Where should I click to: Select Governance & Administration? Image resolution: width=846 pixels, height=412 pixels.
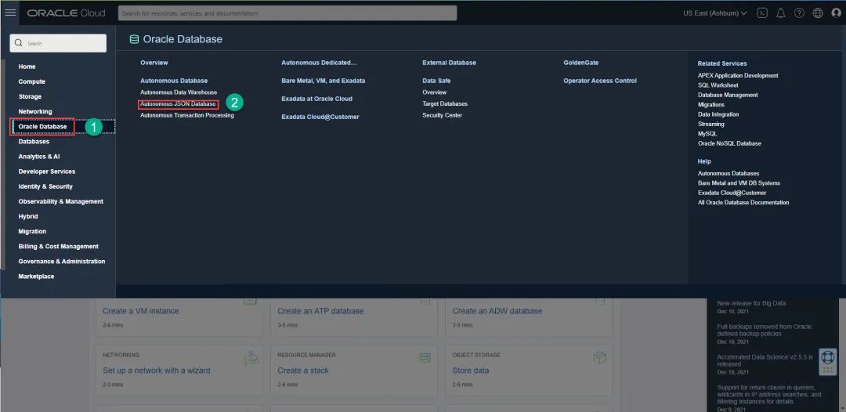(x=62, y=262)
